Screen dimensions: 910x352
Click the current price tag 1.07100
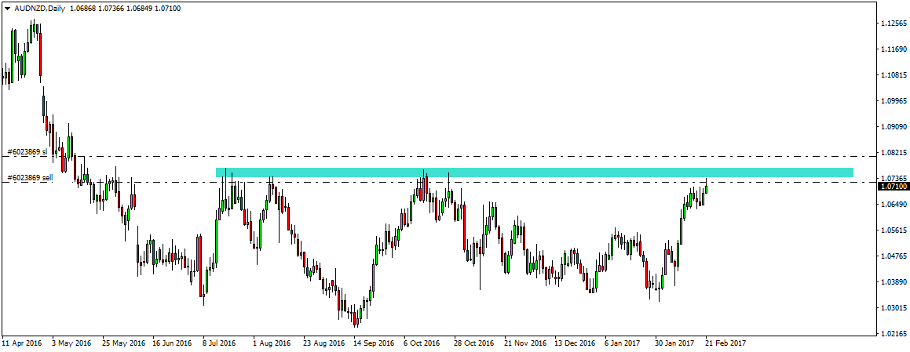coord(894,187)
